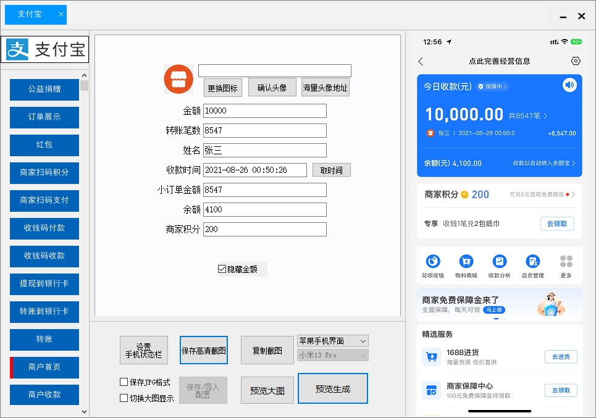Select 收钱码收款 from the left menu
Viewport: 596px width, 418px height.
pyautogui.click(x=44, y=256)
